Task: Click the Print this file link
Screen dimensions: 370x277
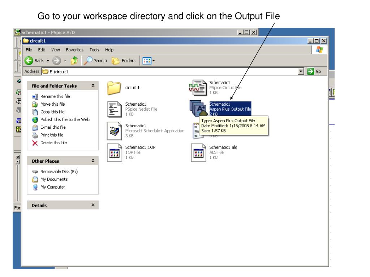Action: (52, 135)
